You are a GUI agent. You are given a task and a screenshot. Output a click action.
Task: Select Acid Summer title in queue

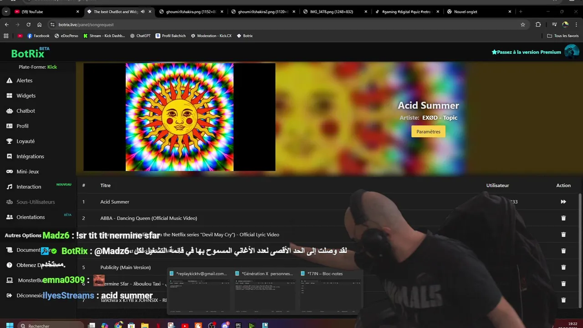tap(115, 202)
